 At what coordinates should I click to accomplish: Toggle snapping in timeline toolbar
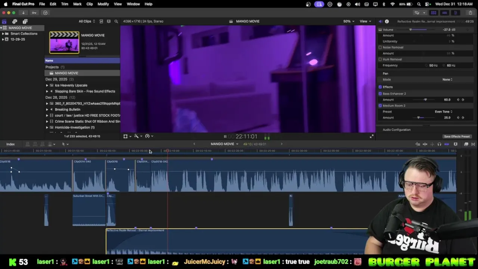pyautogui.click(x=447, y=144)
